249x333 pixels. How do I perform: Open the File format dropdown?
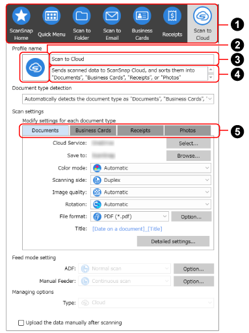tap(129, 216)
